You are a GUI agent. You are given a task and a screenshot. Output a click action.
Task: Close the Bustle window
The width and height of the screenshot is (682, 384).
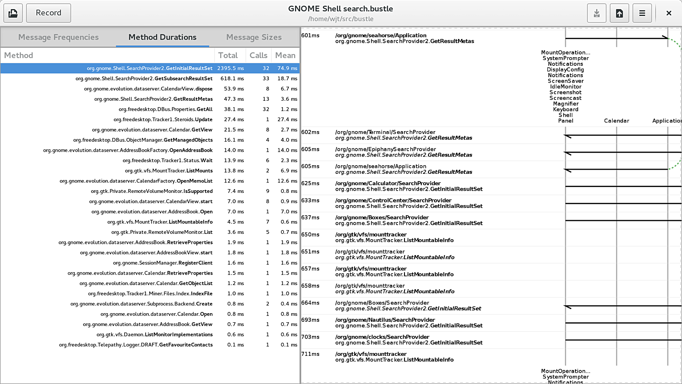668,13
